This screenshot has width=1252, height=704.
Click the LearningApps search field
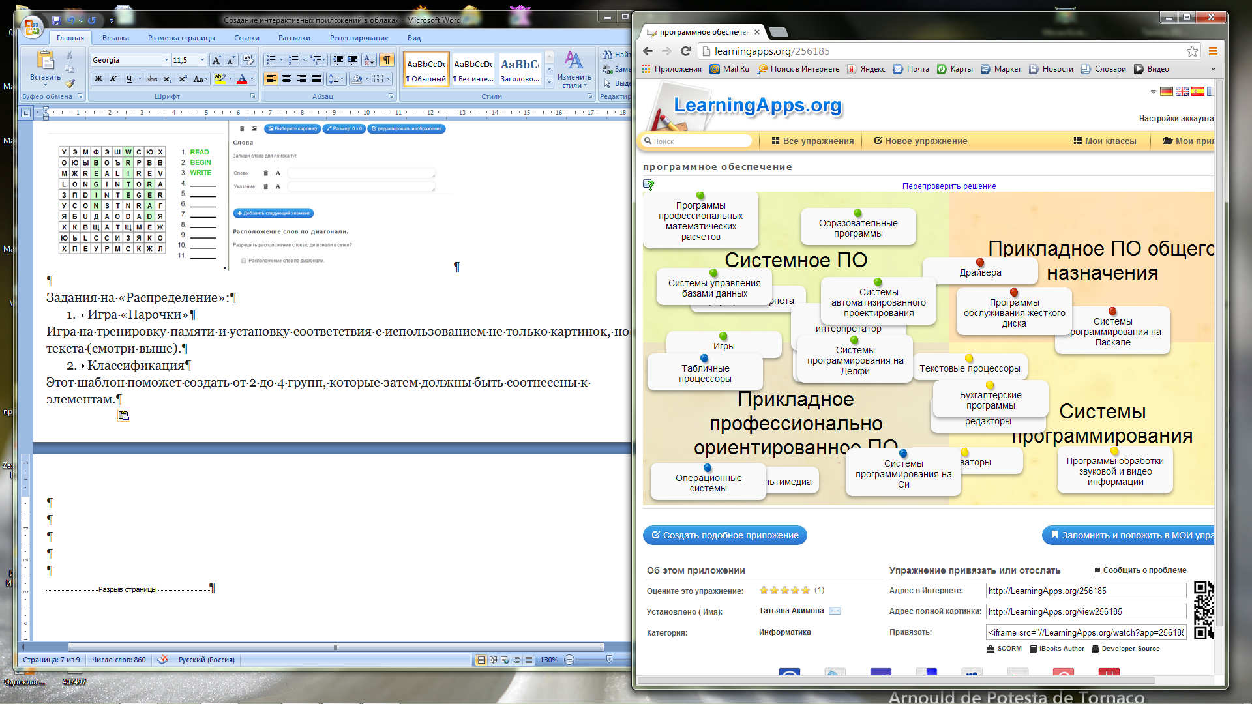[697, 141]
